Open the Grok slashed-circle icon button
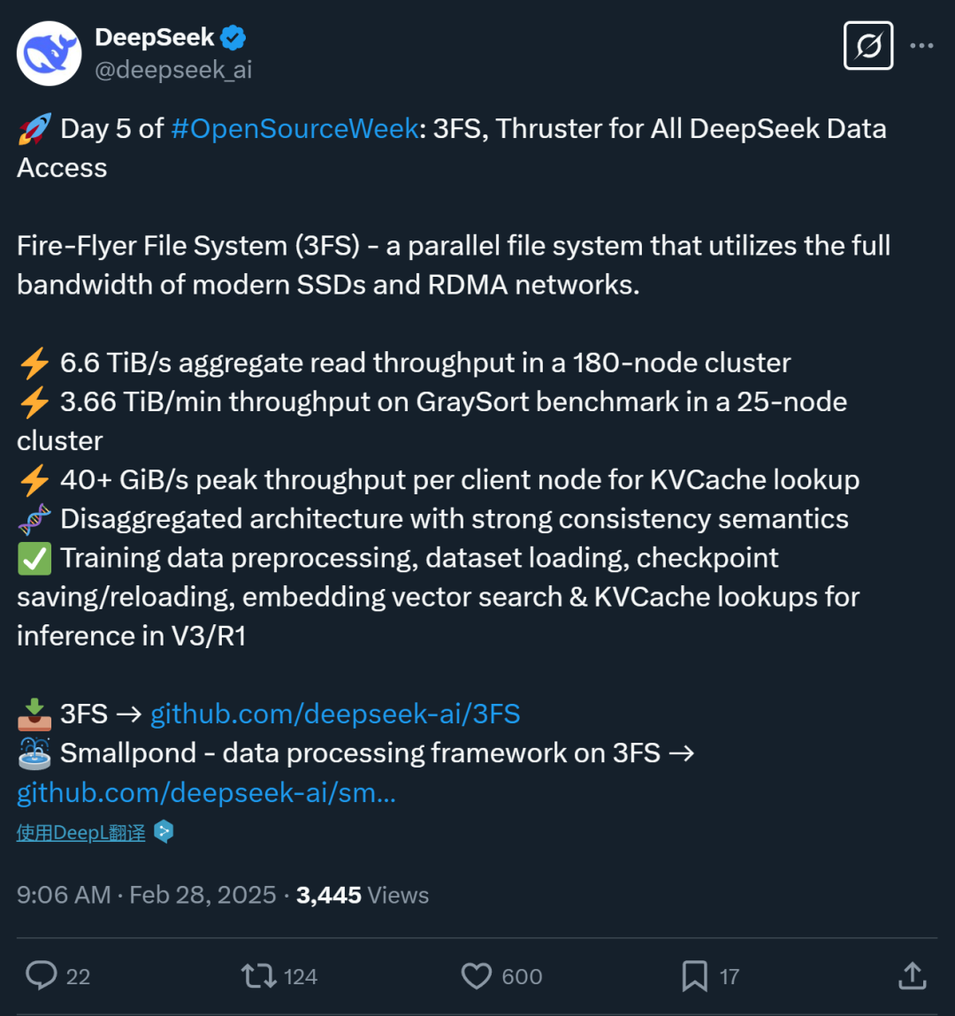955x1016 pixels. pyautogui.click(x=868, y=45)
